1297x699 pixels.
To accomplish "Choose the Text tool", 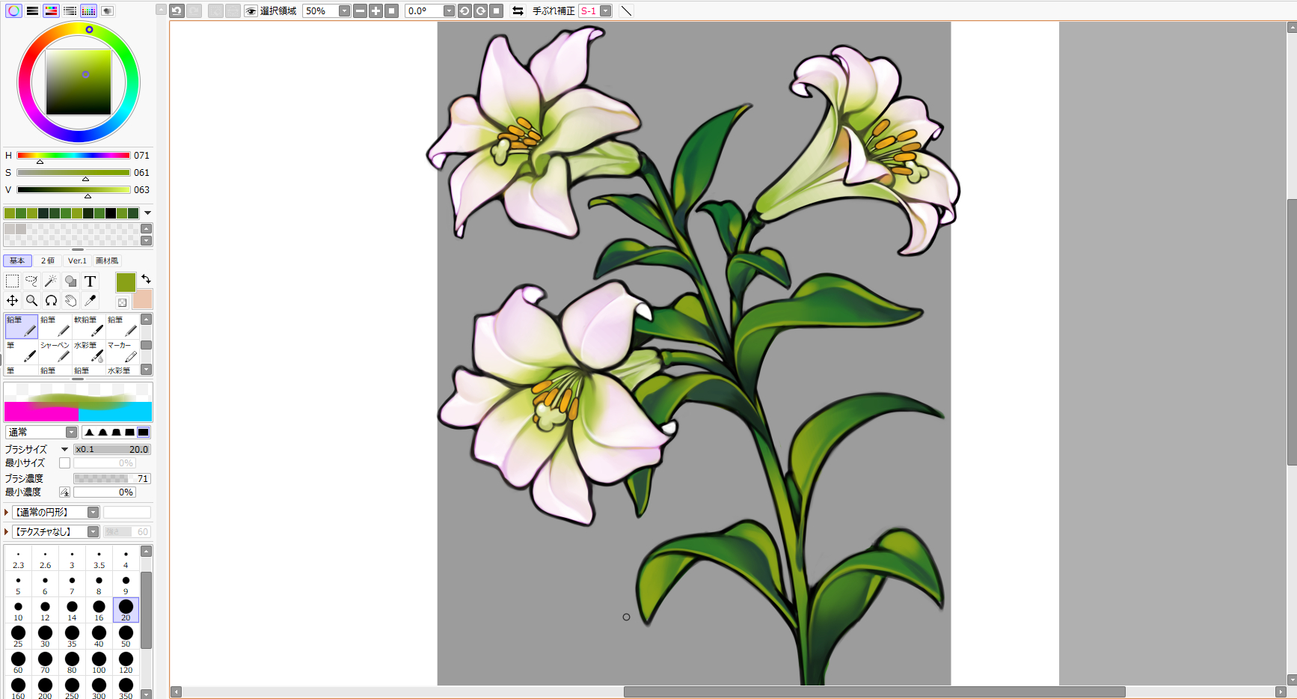I will [90, 281].
